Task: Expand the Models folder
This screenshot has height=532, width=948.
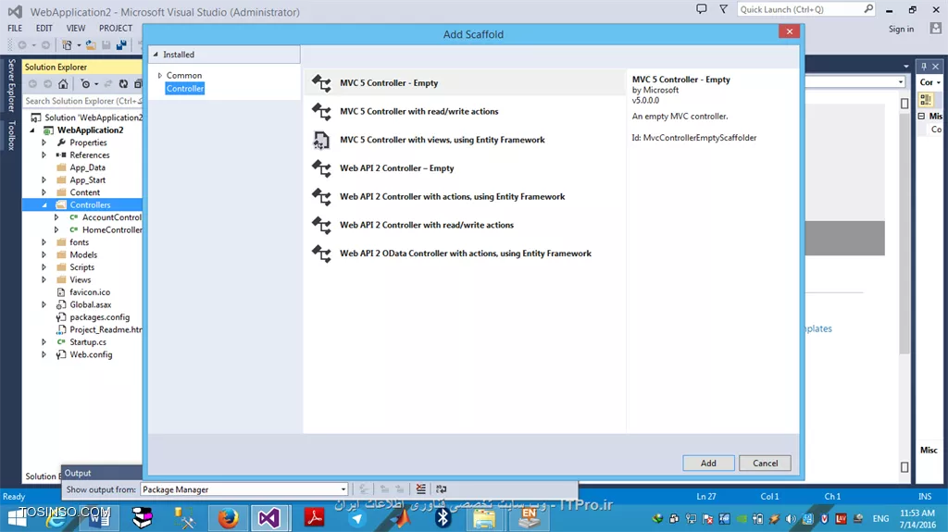Action: [44, 254]
